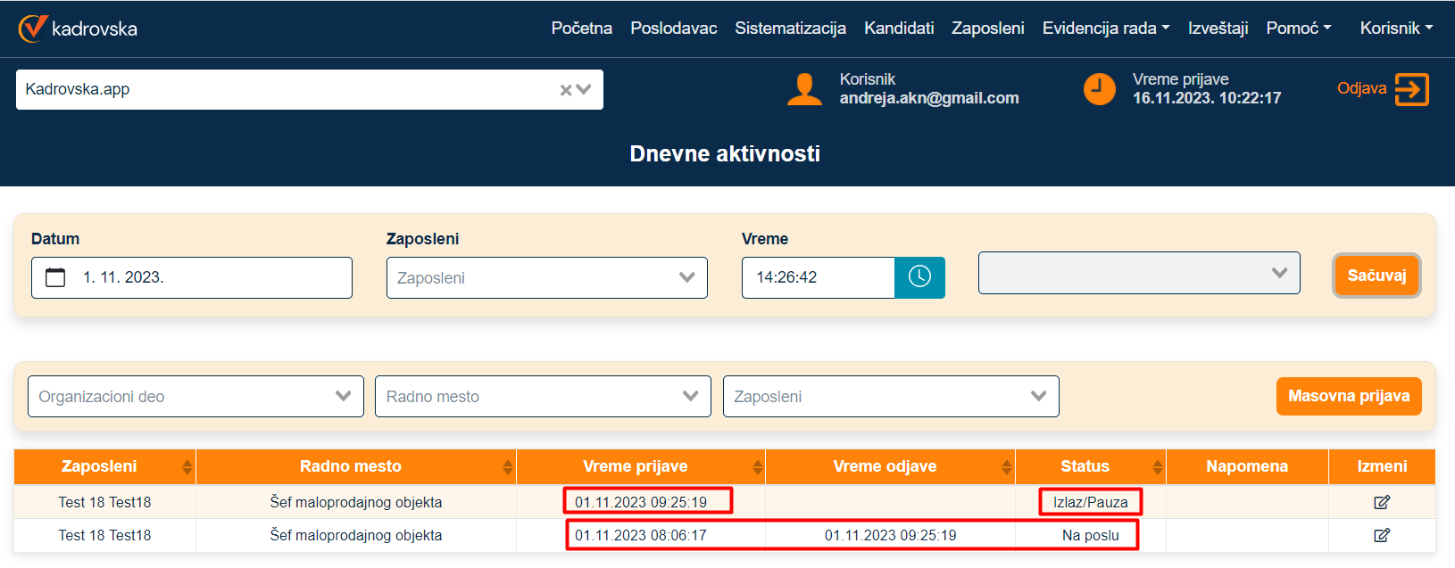Image resolution: width=1455 pixels, height=568 pixels.
Task: Edit the Na poslu row via pencil icon
Action: [1381, 535]
